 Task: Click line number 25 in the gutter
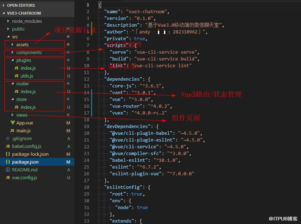click(x=86, y=167)
